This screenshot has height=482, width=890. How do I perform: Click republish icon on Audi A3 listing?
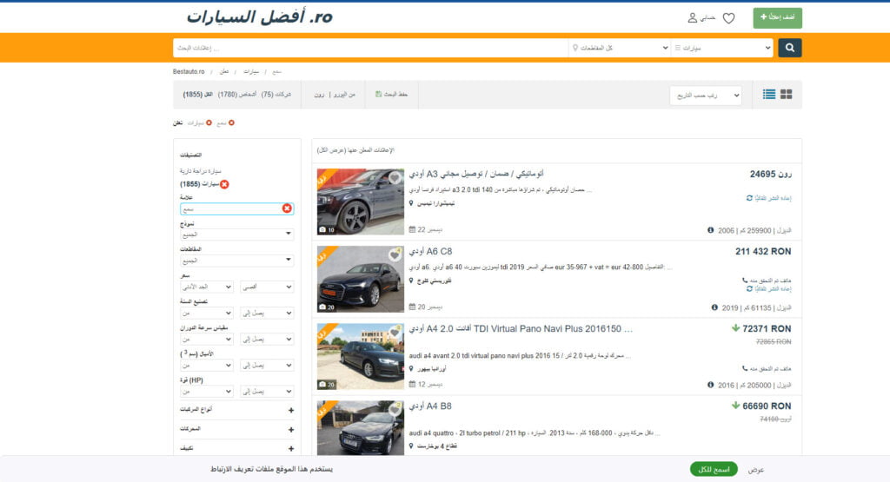749,198
